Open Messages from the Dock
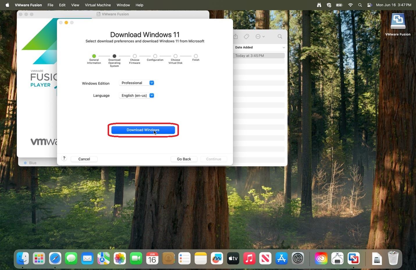This screenshot has height=270, width=416. tap(71, 258)
